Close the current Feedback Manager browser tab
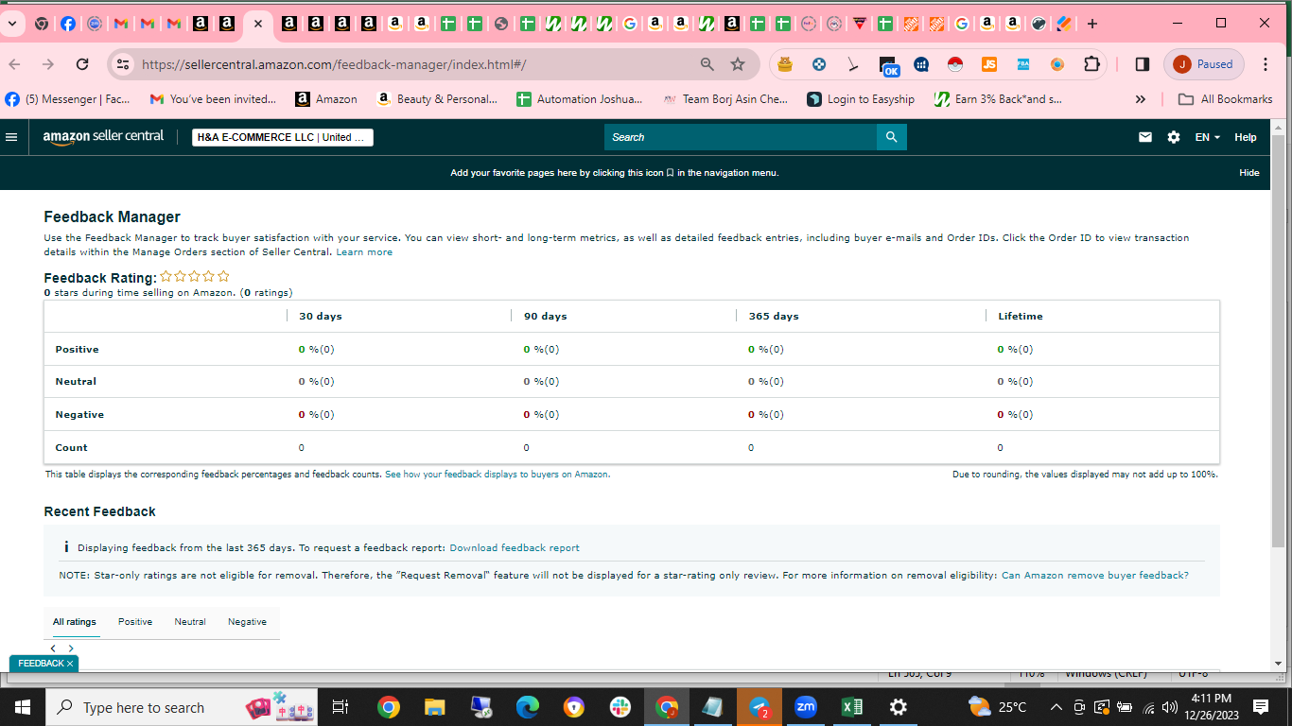 258,24
